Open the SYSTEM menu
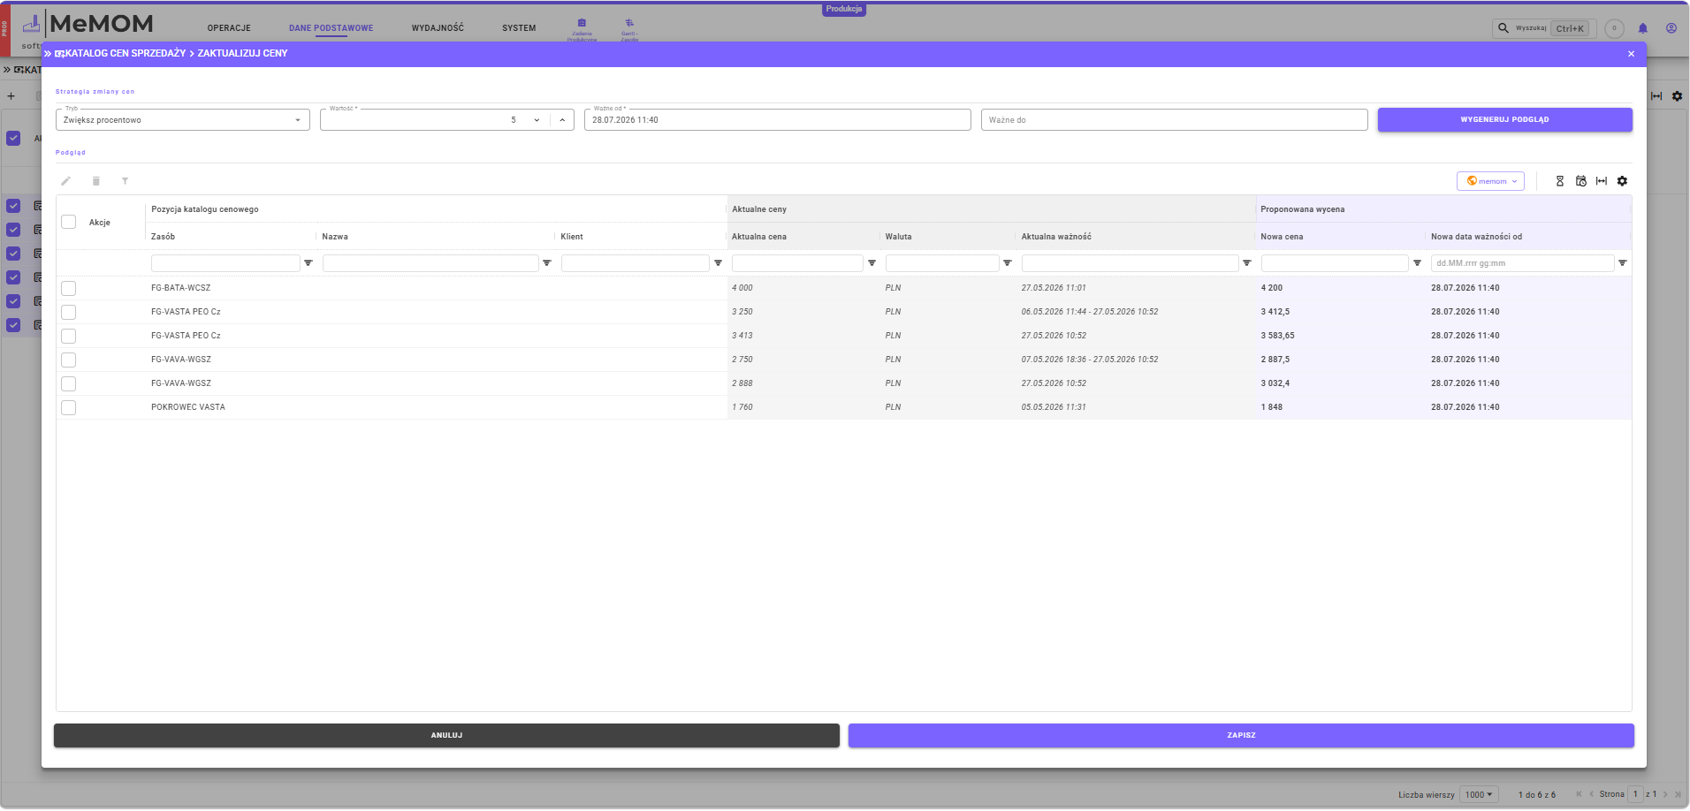Screen dimensions: 1690x811 coord(519,28)
